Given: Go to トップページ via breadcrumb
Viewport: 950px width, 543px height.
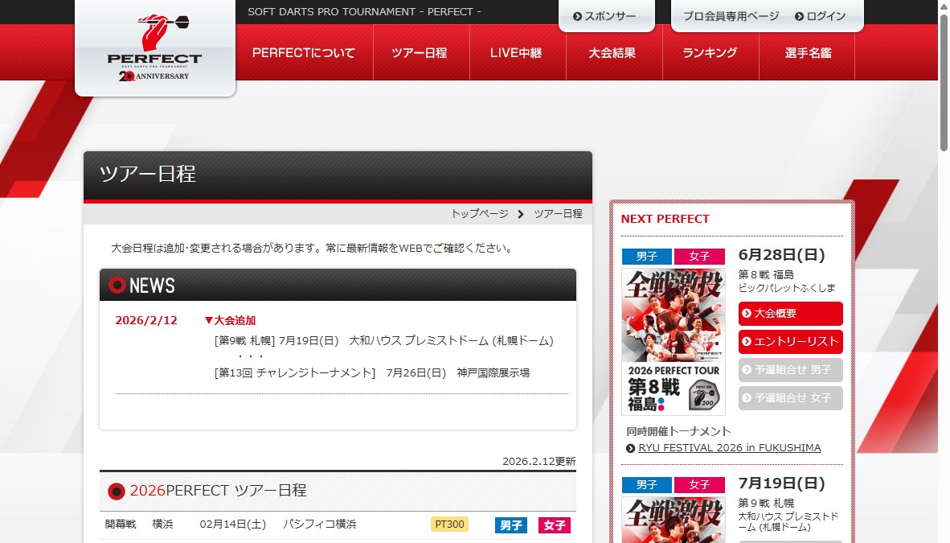Looking at the screenshot, I should click(480, 213).
